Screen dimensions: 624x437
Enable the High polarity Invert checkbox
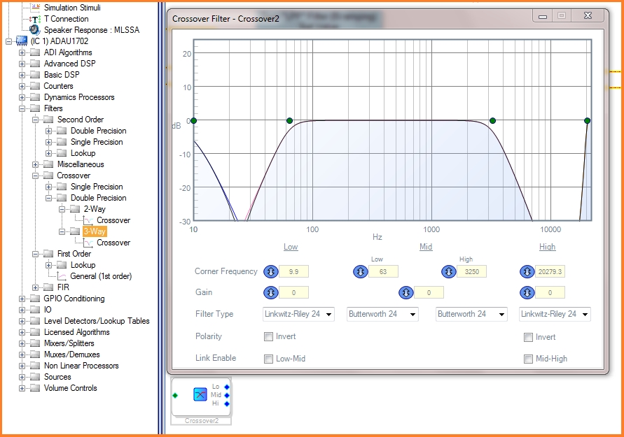pos(529,337)
